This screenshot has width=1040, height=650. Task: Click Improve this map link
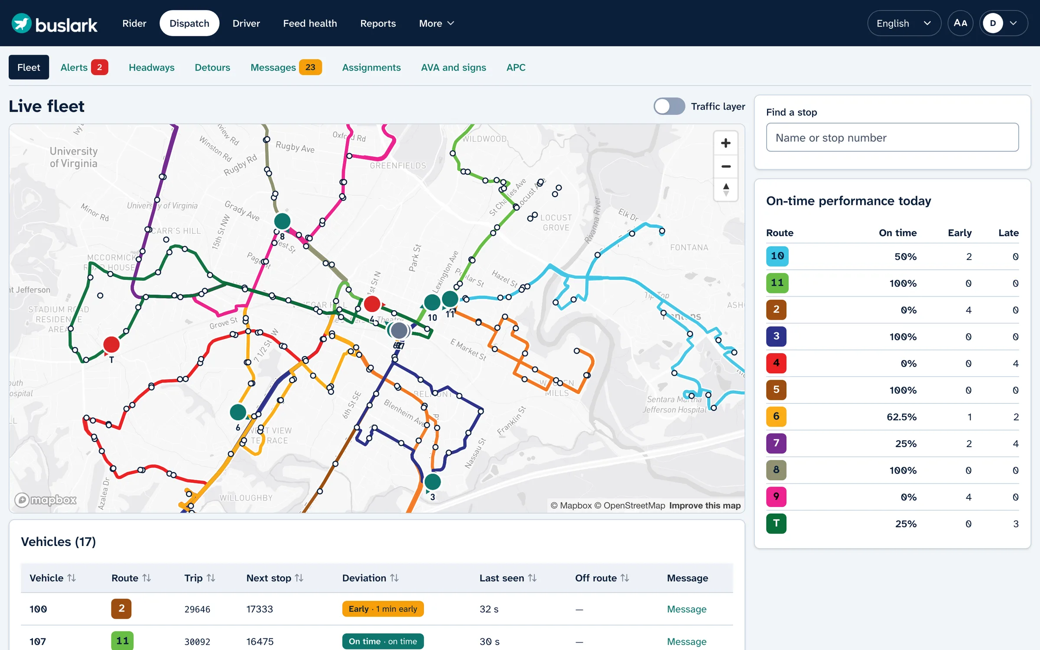(705, 505)
